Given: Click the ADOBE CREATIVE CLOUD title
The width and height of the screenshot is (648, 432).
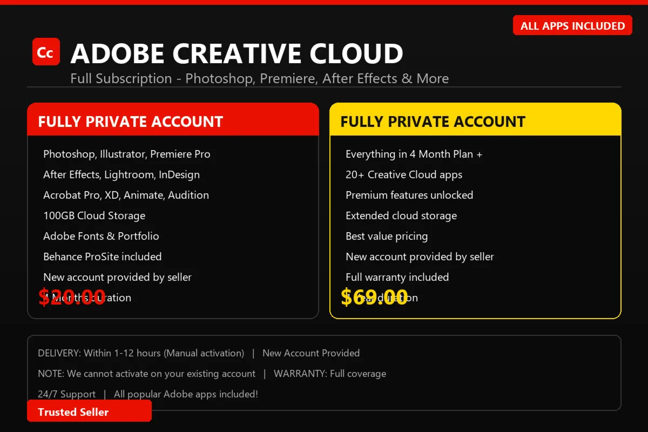Looking at the screenshot, I should [237, 53].
